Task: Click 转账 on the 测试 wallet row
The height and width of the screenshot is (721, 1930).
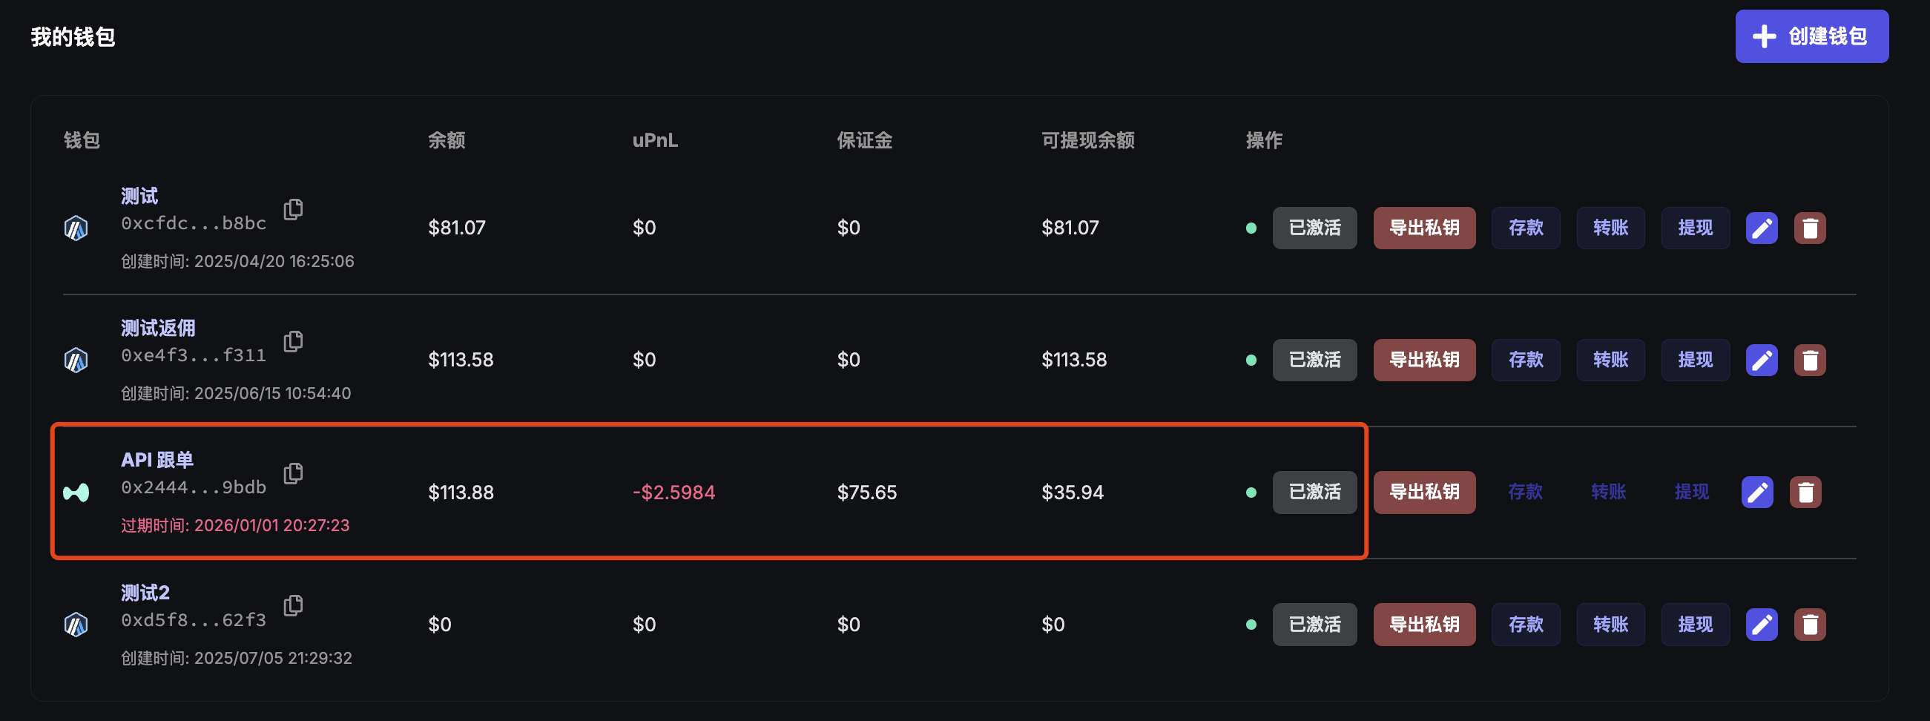Action: pos(1610,228)
